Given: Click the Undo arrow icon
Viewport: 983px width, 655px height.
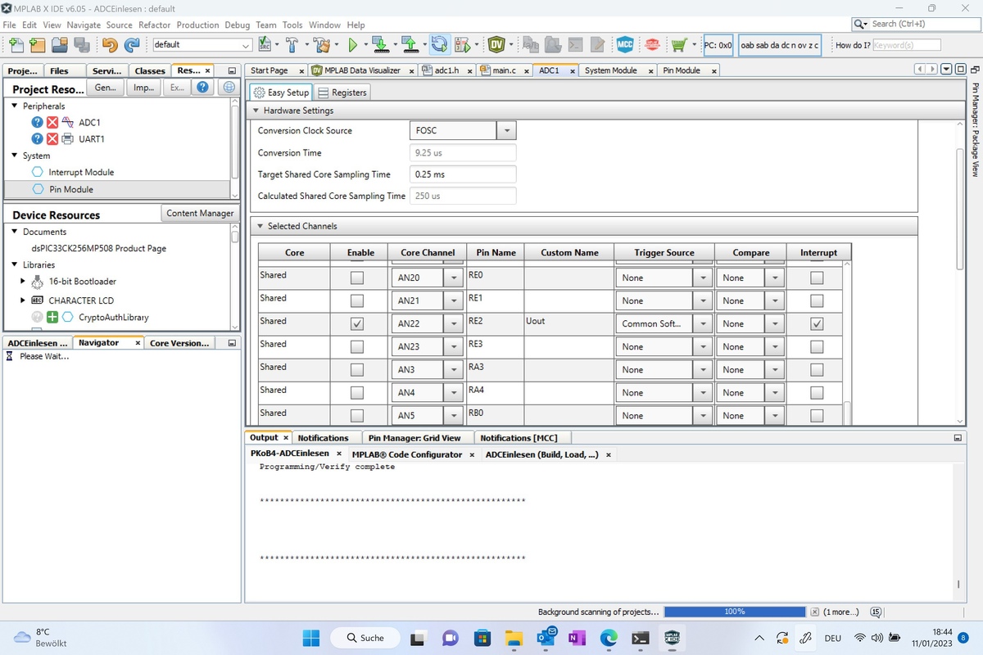Looking at the screenshot, I should pyautogui.click(x=110, y=44).
